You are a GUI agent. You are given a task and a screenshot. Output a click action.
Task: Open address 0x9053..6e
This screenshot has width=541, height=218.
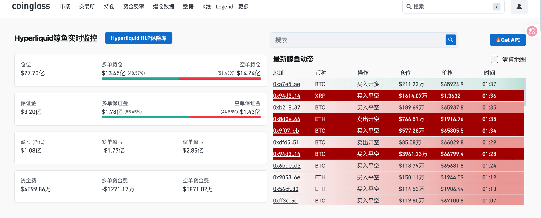(287, 177)
